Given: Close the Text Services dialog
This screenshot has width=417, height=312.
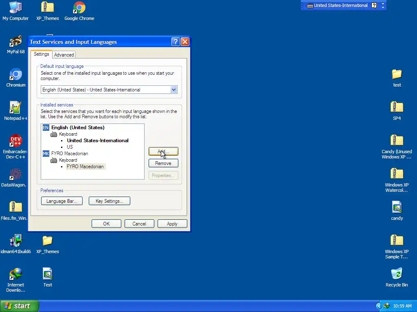Looking at the screenshot, I should 185,42.
